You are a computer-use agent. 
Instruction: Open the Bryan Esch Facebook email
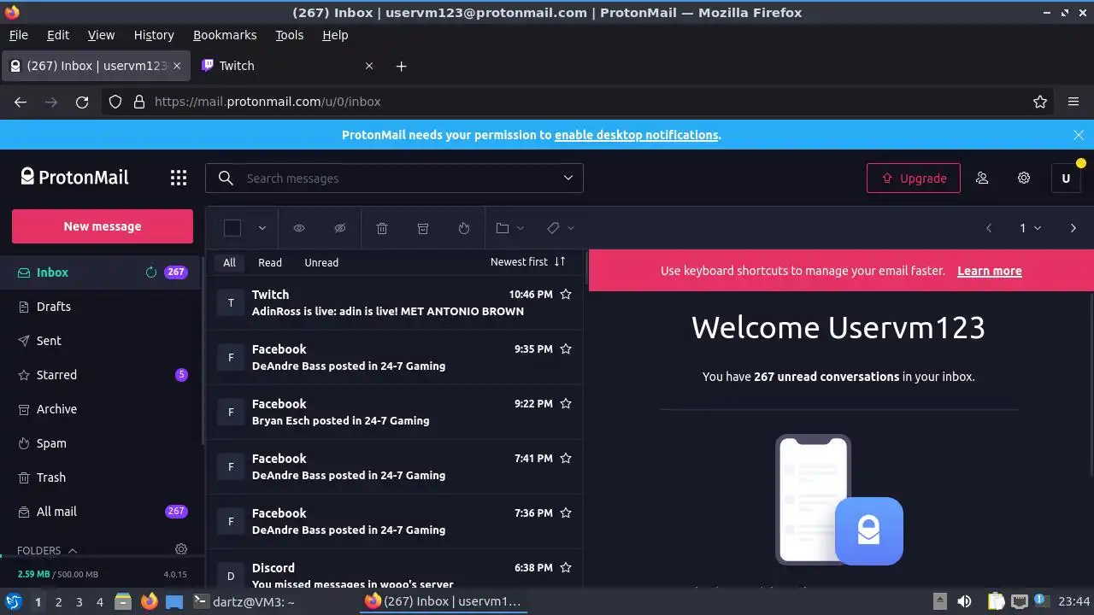[x=395, y=412]
